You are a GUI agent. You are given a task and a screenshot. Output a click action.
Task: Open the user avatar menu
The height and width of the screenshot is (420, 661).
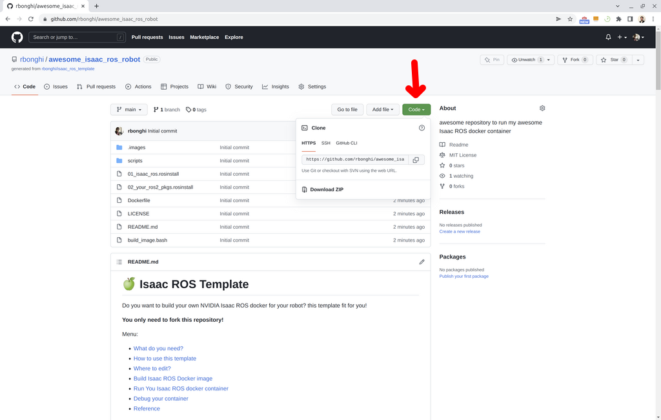pos(638,37)
